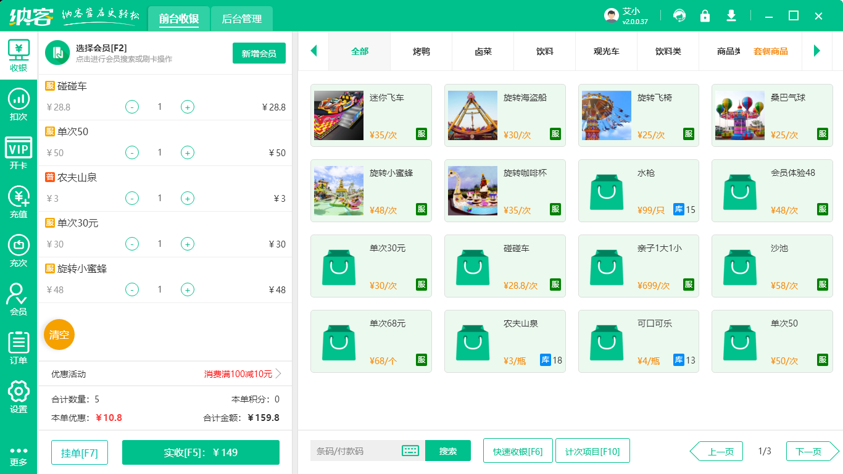Switch to the 后台管理 backend management tab
Viewport: 843px width, 474px height.
[241, 19]
